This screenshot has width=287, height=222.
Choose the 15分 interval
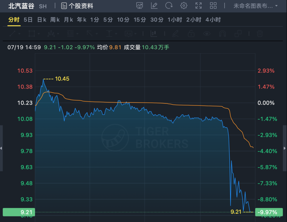pyautogui.click(x=140, y=20)
